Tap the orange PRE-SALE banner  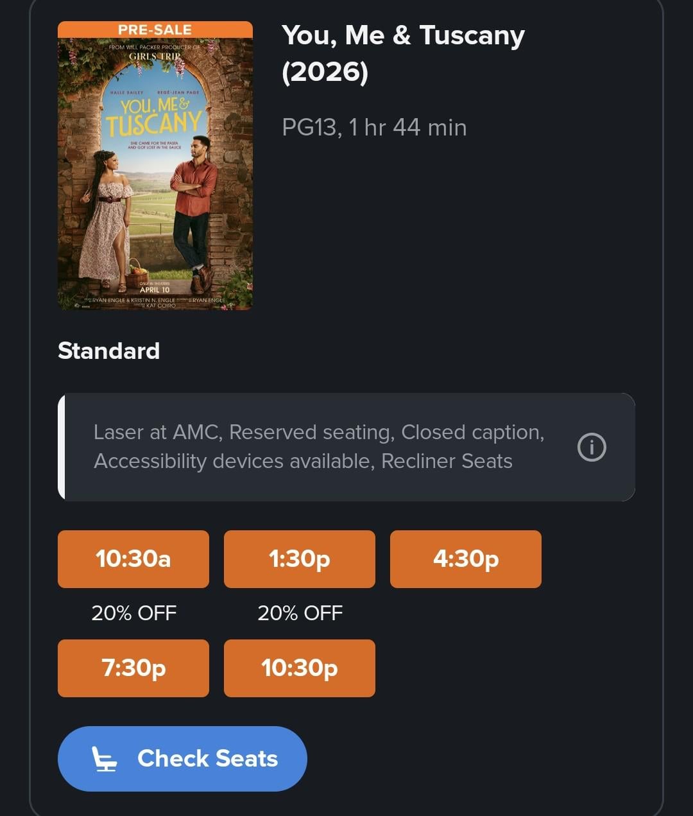(x=155, y=30)
